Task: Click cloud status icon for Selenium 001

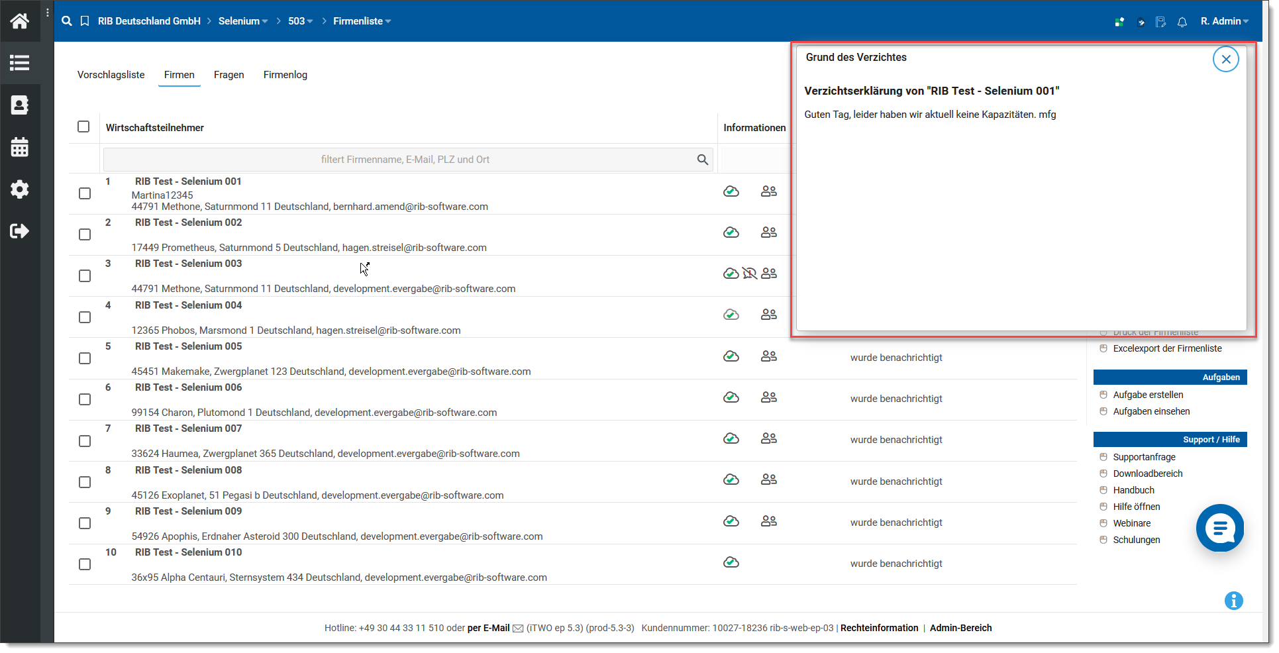Action: 731,191
